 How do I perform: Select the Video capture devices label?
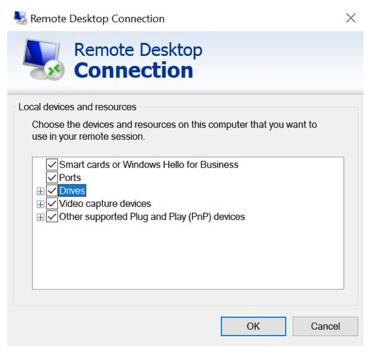105,204
